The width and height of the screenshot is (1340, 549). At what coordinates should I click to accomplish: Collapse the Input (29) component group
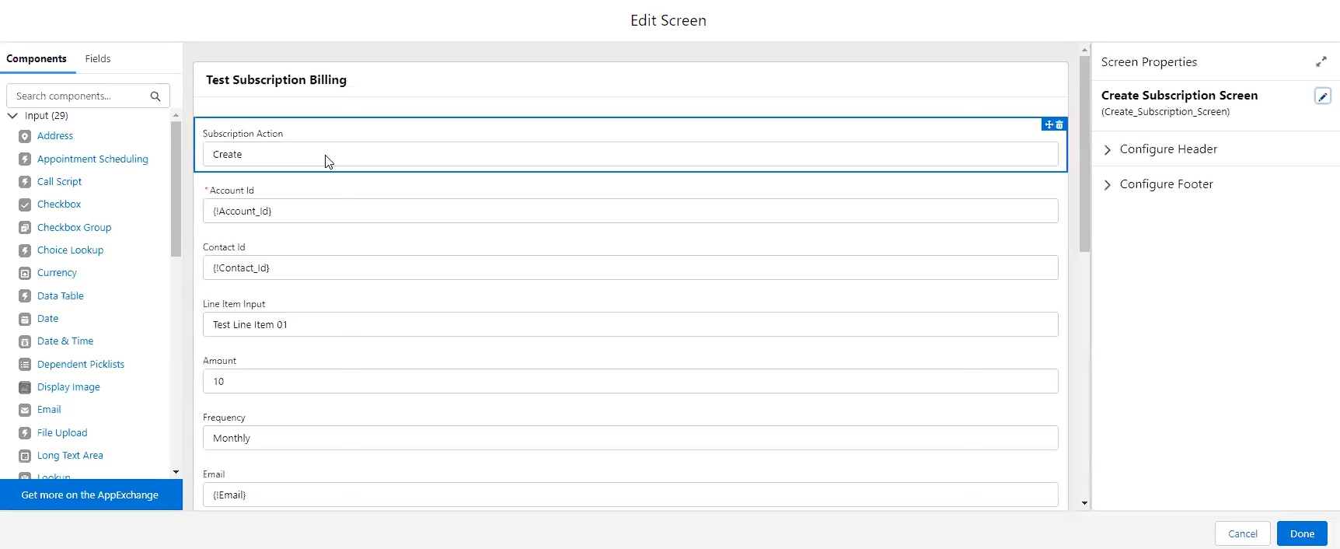click(12, 116)
